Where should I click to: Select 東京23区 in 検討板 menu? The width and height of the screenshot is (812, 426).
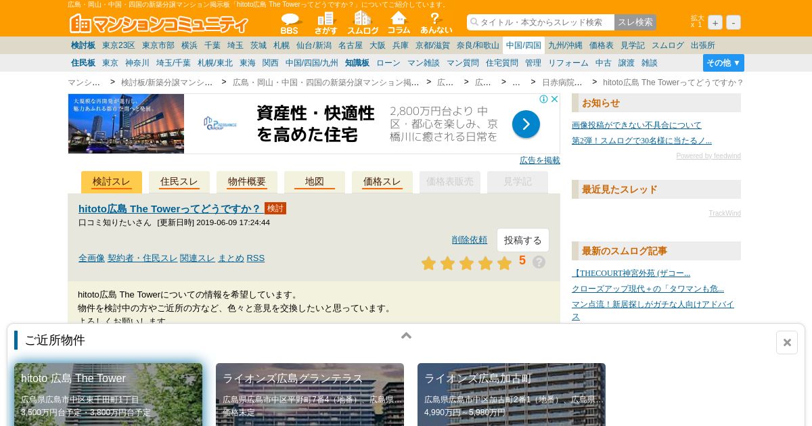[x=119, y=45]
